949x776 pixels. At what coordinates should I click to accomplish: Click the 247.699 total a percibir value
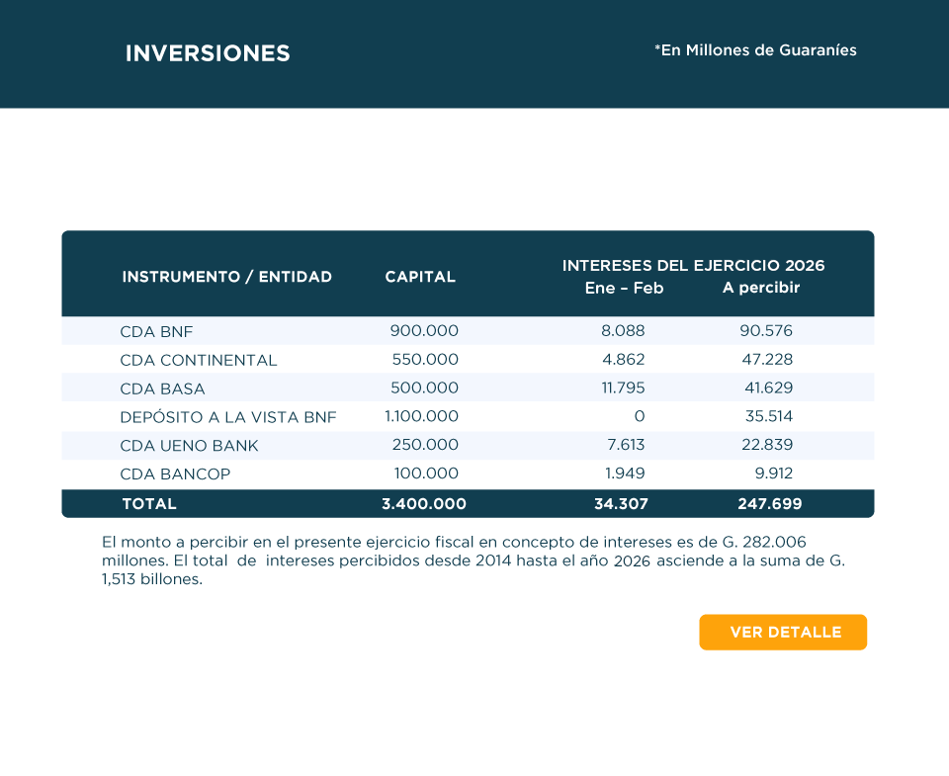point(769,504)
